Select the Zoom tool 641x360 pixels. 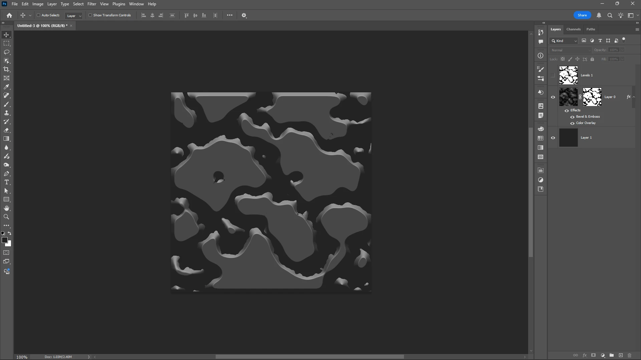(6, 217)
